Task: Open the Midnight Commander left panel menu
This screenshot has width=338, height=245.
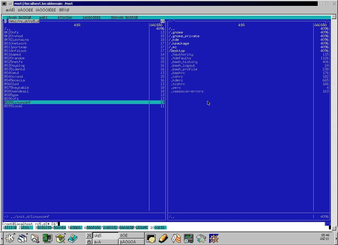Action: pos(19,17)
